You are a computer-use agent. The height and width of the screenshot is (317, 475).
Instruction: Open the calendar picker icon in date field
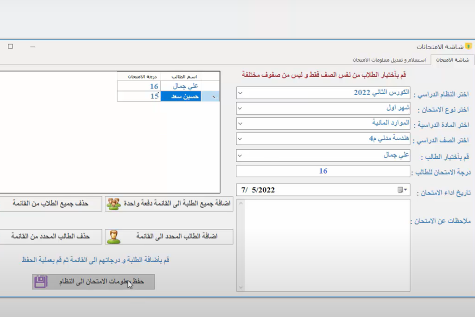click(402, 190)
